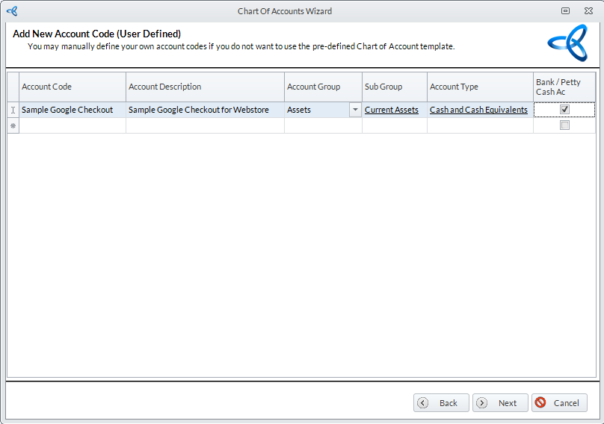Click the red Cancel prohibition icon
604x424 pixels.
(x=540, y=402)
